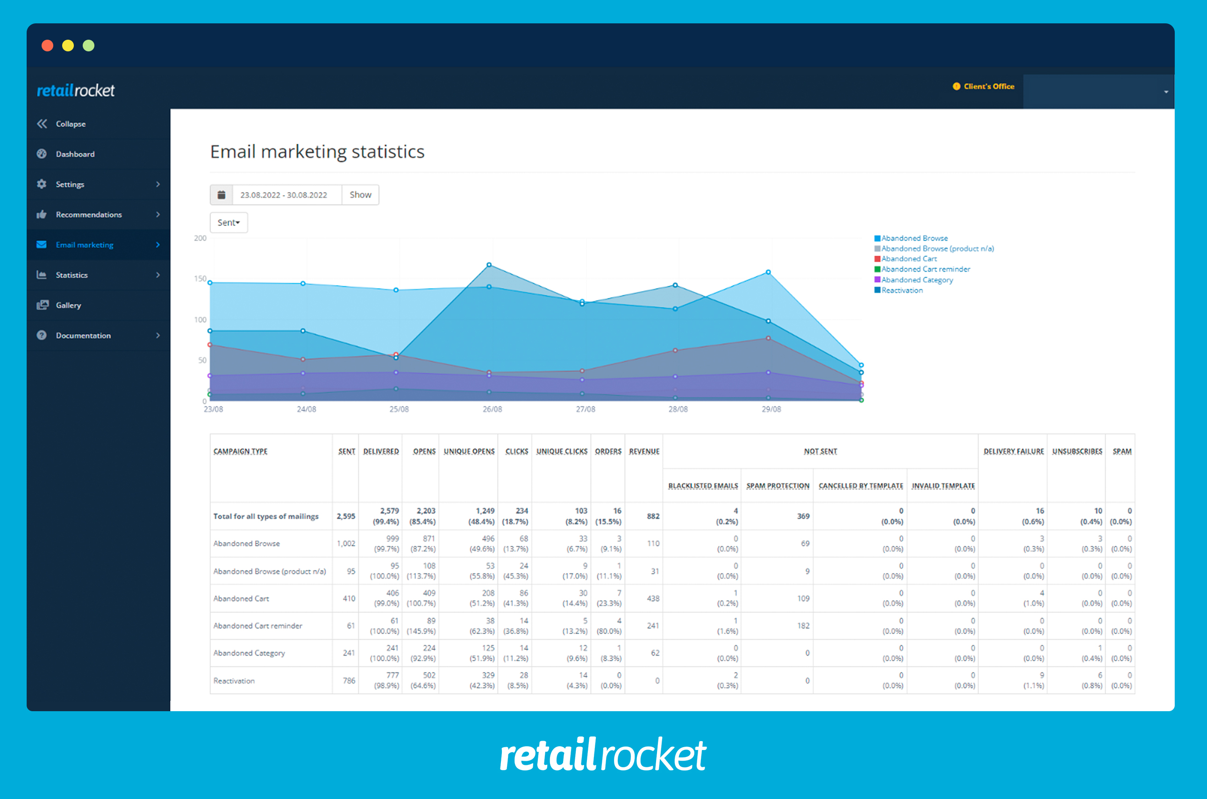The height and width of the screenshot is (799, 1207).
Task: Click the Gallery images icon
Action: [43, 305]
